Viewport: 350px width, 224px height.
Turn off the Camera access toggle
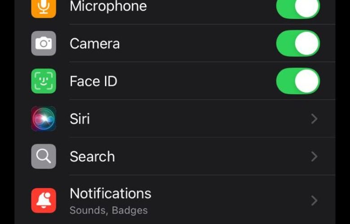[298, 43]
